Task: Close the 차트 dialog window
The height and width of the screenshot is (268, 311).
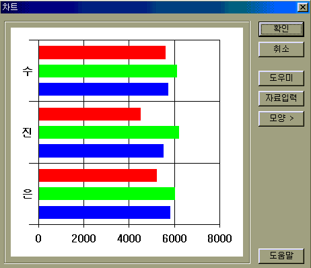Action: click(303, 7)
